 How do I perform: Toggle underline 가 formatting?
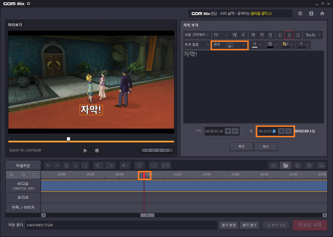click(x=270, y=35)
